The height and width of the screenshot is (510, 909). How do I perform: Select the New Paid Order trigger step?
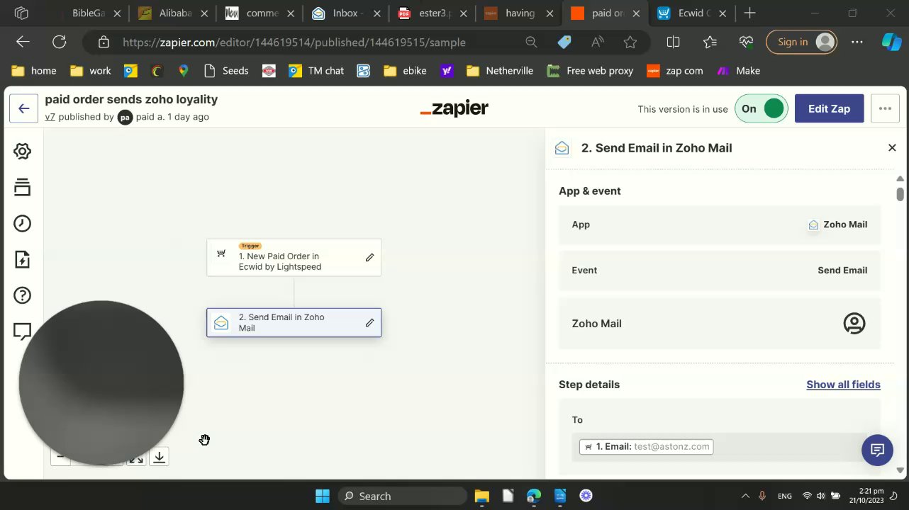point(294,258)
